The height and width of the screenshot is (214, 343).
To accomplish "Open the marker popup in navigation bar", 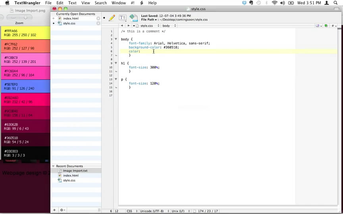I will tap(318, 25).
